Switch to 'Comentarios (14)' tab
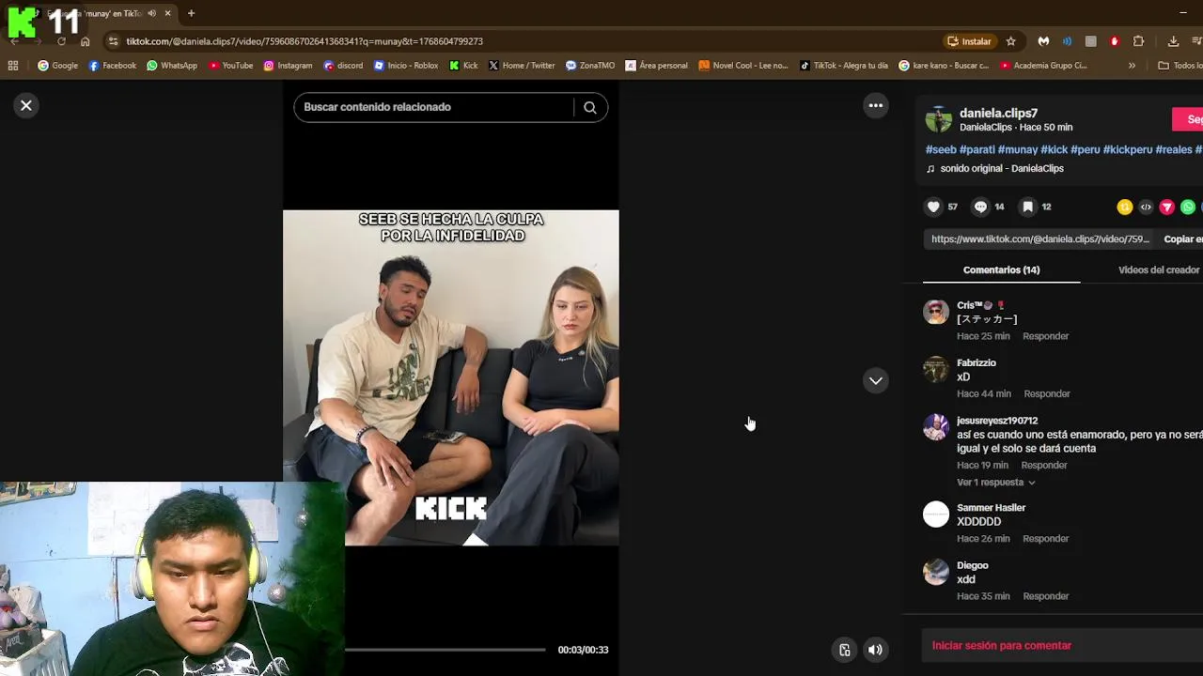 [x=1001, y=269]
